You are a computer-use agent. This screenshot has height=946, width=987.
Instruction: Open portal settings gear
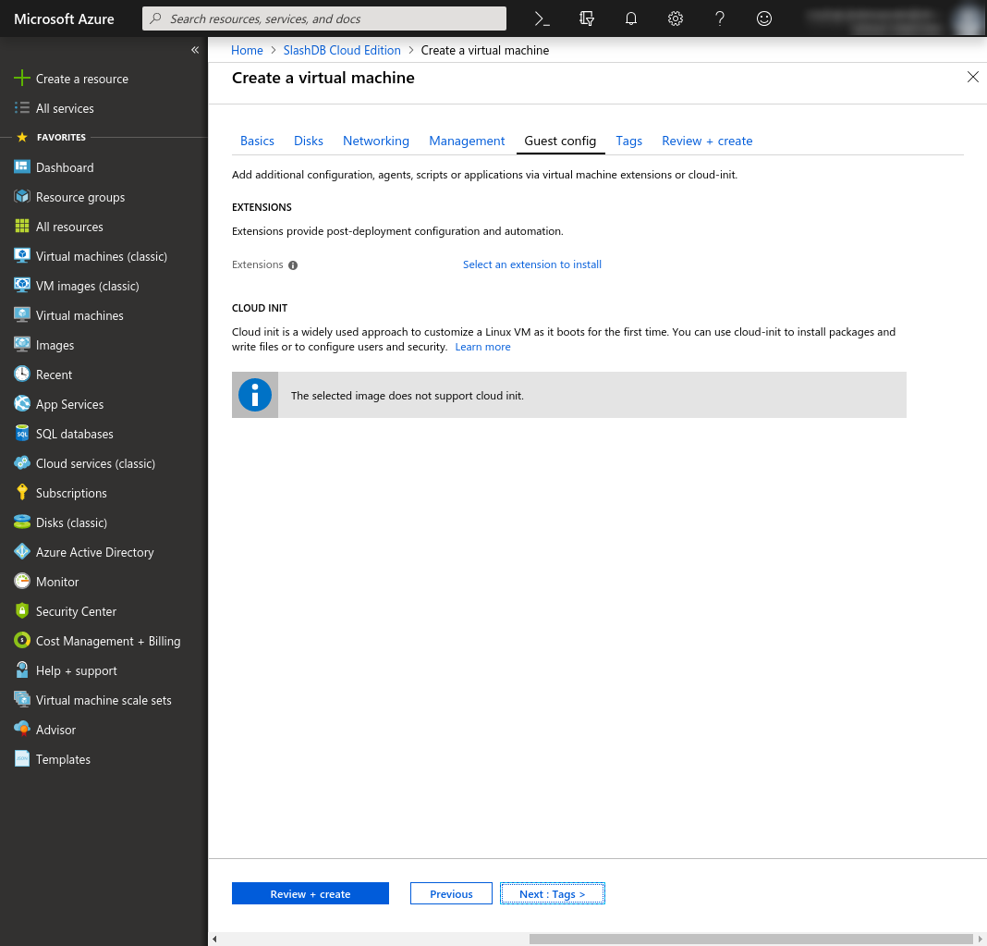[x=676, y=18]
